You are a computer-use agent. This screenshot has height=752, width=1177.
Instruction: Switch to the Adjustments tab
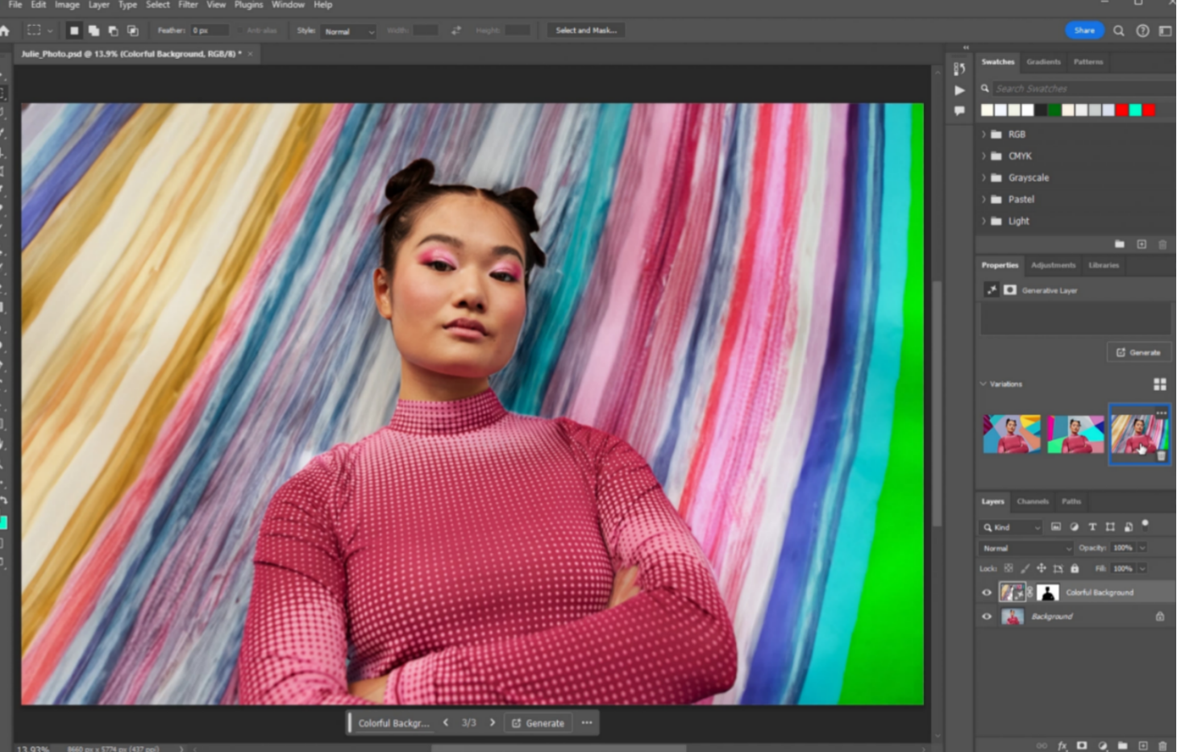tap(1053, 265)
